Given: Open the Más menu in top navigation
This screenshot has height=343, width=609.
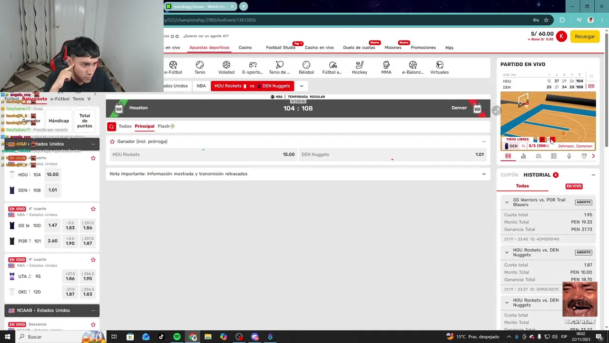Looking at the screenshot, I should [x=449, y=48].
